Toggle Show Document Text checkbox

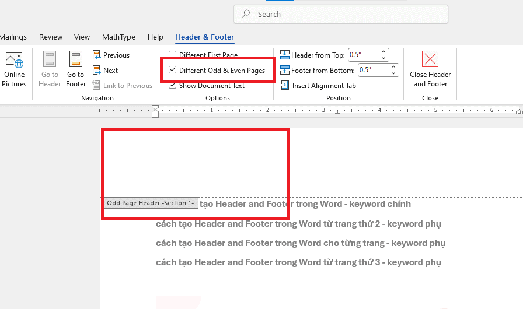pyautogui.click(x=172, y=85)
